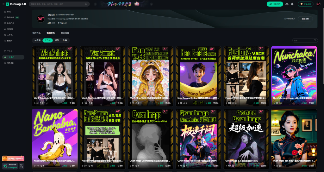Image resolution: width=324 pixels, height=172 pixels.
Task: Open the user avatar in top right
Action: click(318, 4)
